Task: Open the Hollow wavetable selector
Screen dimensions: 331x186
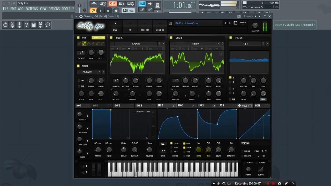Action: [195, 44]
